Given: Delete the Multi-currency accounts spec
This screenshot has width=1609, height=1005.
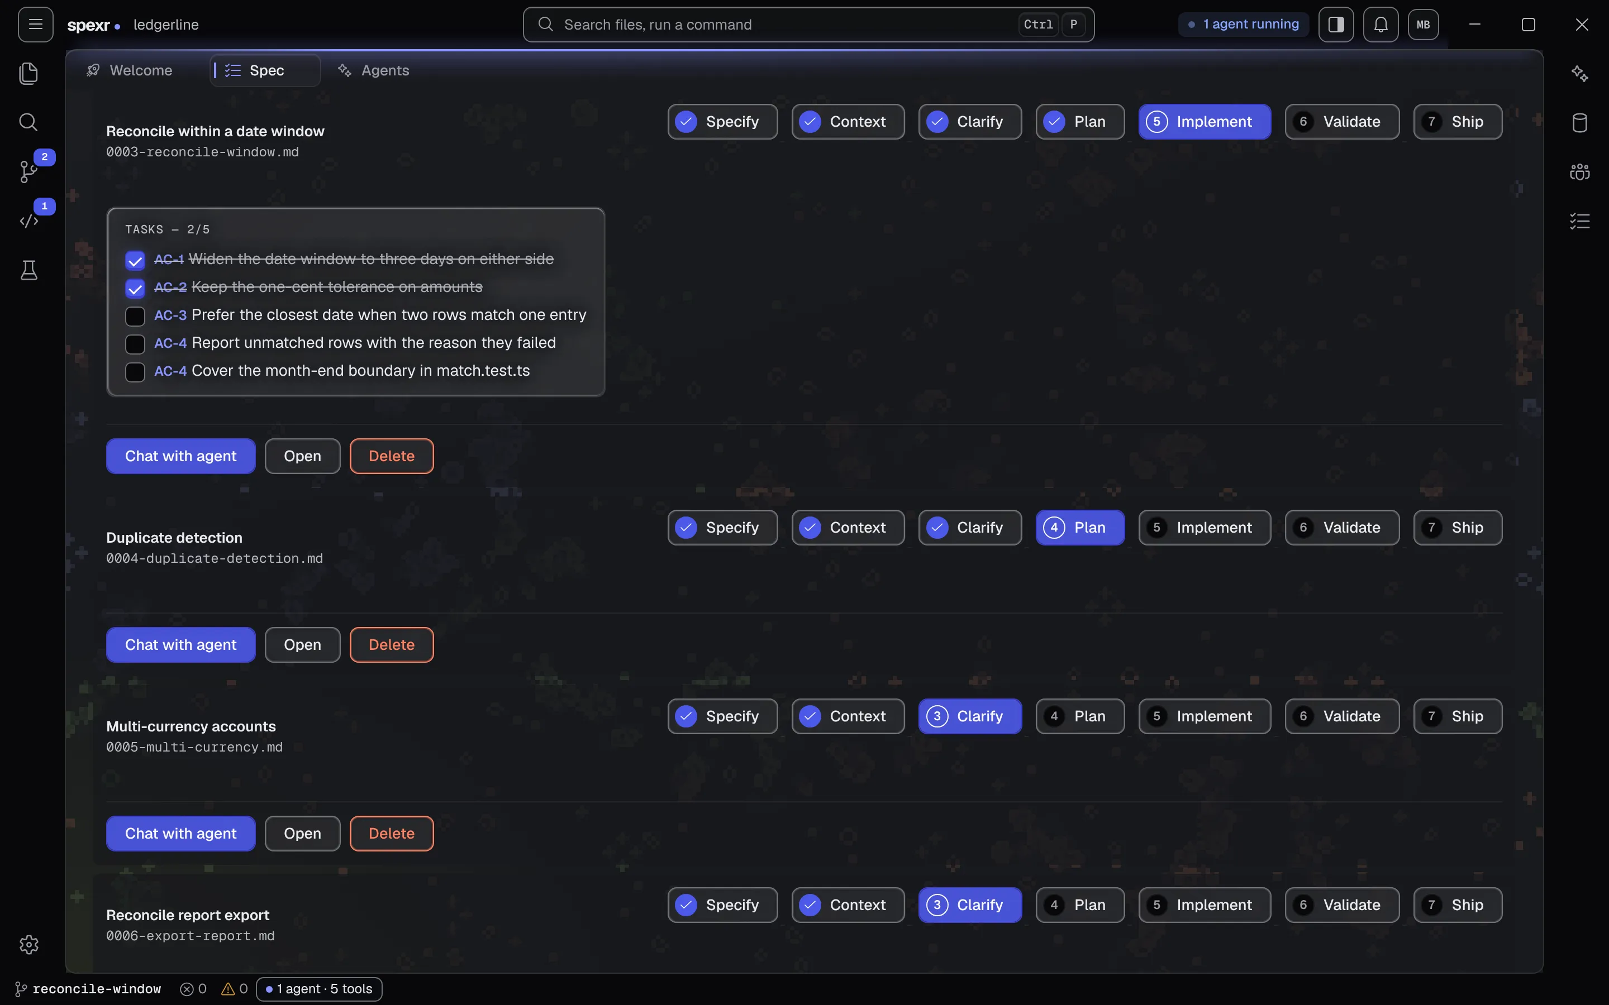Looking at the screenshot, I should (x=392, y=834).
